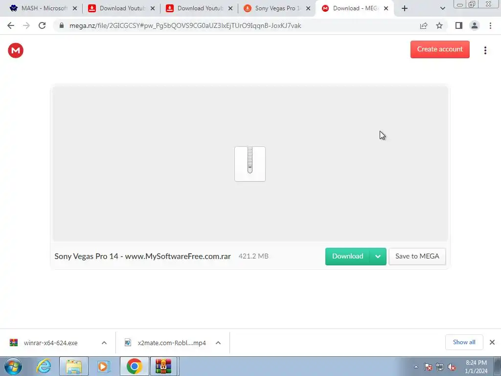Close the second Download Youtube tab

[230, 9]
